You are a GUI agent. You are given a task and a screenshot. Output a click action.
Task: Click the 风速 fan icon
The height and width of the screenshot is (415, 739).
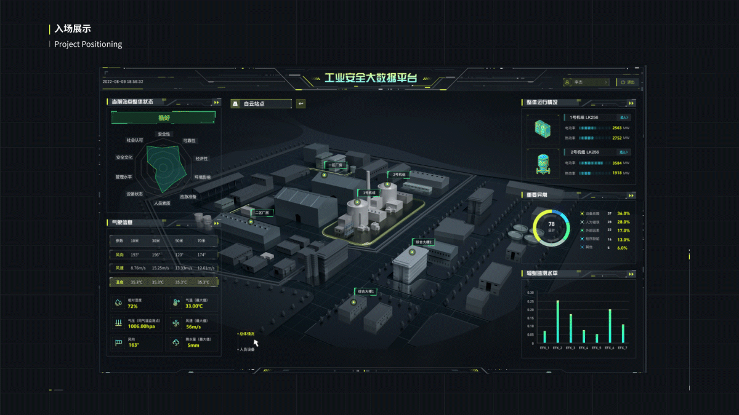(176, 323)
